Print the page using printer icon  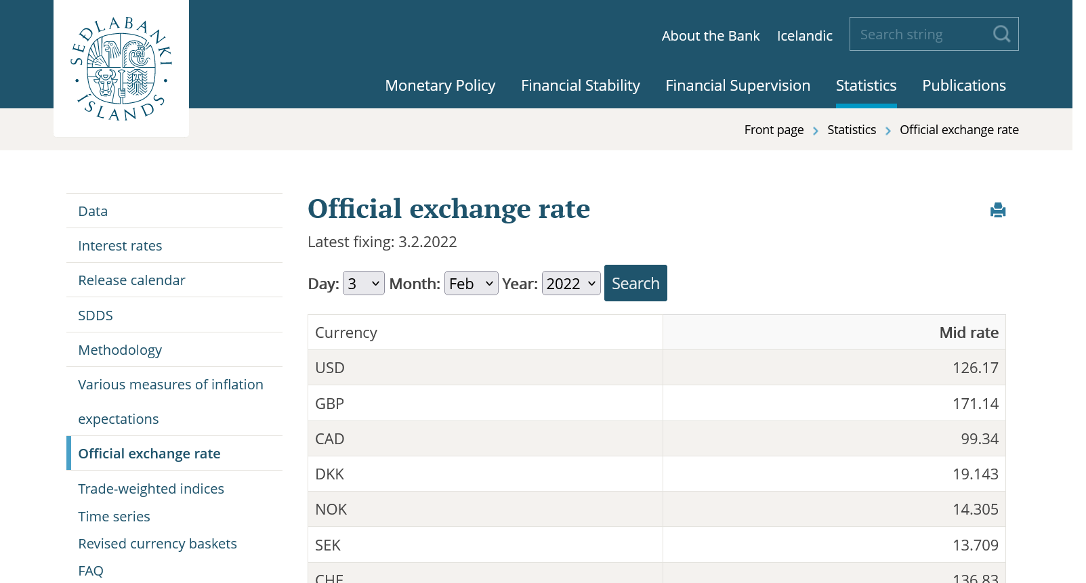997,211
